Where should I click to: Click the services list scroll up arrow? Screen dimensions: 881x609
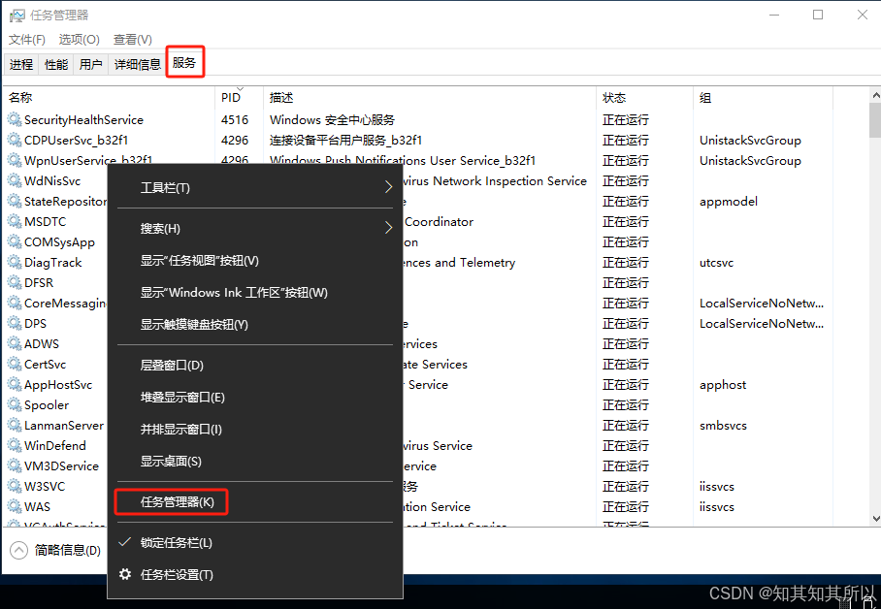(x=875, y=95)
